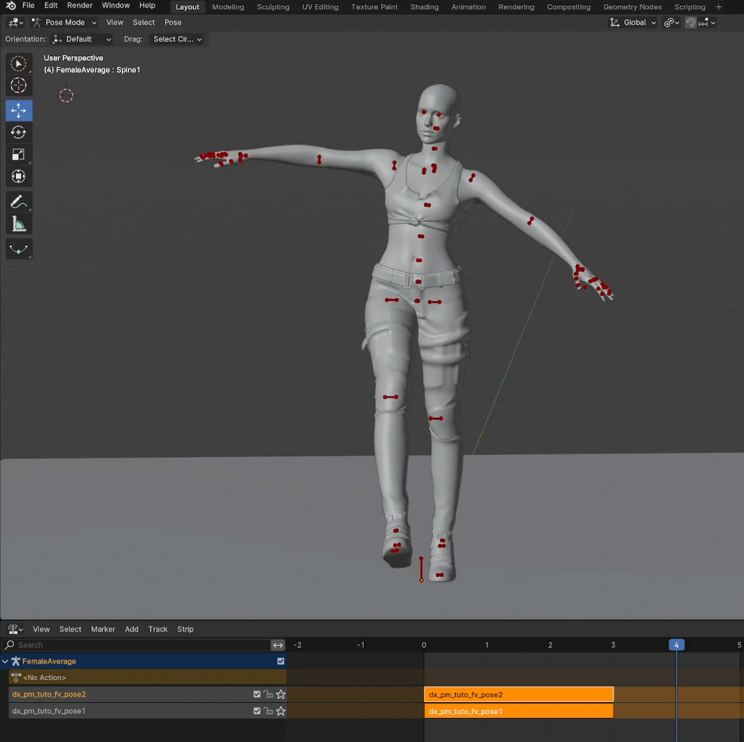Select the dx_pm_tuto_fv_pose2 strip in timeline
This screenshot has width=744, height=742.
[518, 695]
